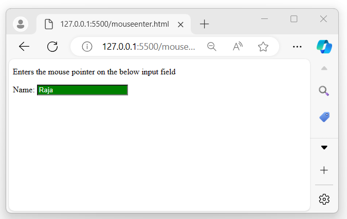The height and width of the screenshot is (219, 347).
Task: Open Settings and more menu
Action: [x=297, y=47]
